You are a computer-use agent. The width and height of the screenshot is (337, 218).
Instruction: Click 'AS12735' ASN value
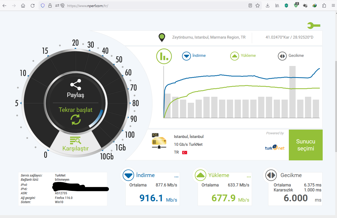[61, 193]
